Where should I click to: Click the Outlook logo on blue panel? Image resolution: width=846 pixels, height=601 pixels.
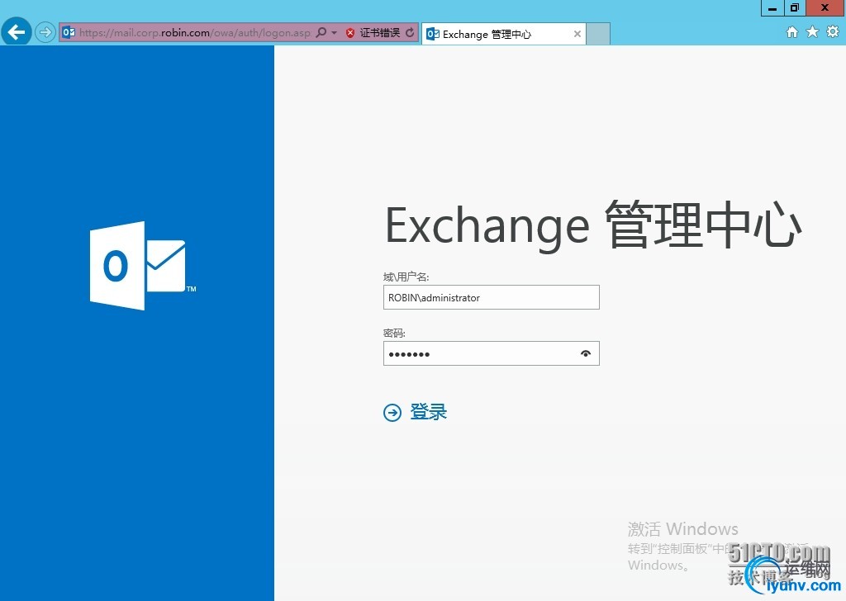[x=143, y=266]
